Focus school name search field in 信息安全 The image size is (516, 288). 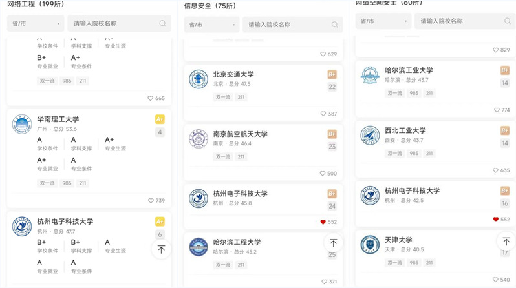pos(292,25)
